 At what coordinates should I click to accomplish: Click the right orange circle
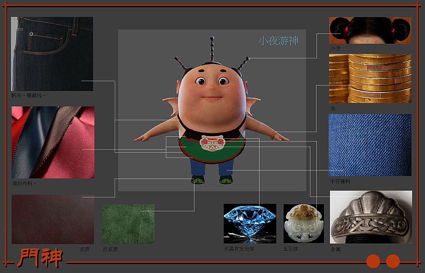393,261
